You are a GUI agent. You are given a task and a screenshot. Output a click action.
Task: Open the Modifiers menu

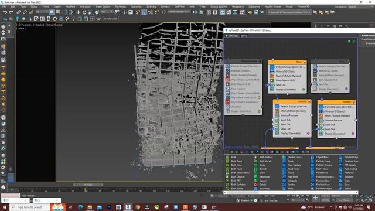tap(70, 6)
